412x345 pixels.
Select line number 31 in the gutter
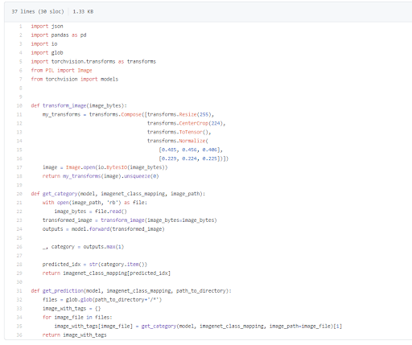[19, 291]
